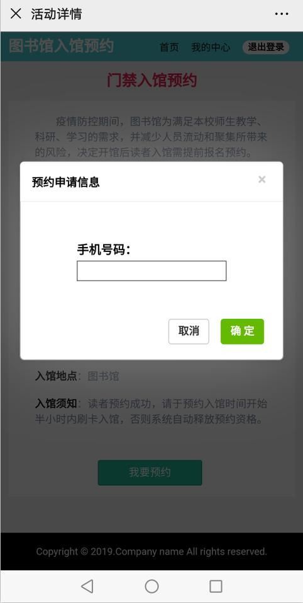Click the 取消 button in the dialog

tap(189, 331)
